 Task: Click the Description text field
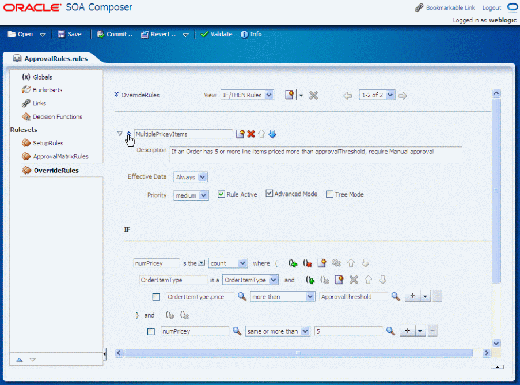click(x=316, y=154)
